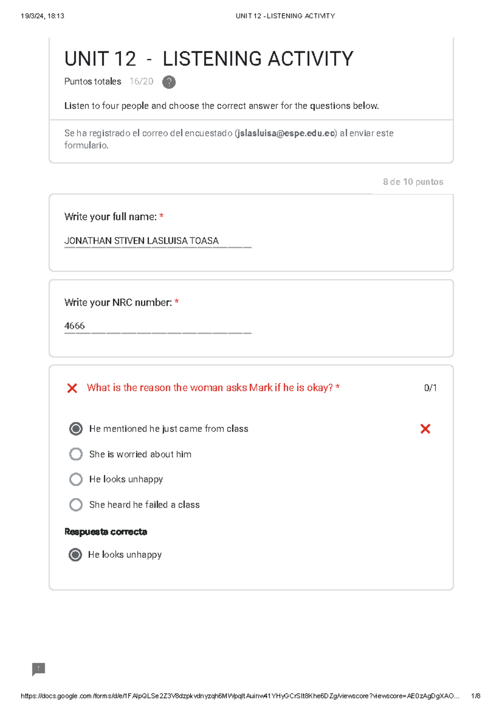Click the "8 de 10 puntos" section score
502x711 pixels.
(413, 182)
